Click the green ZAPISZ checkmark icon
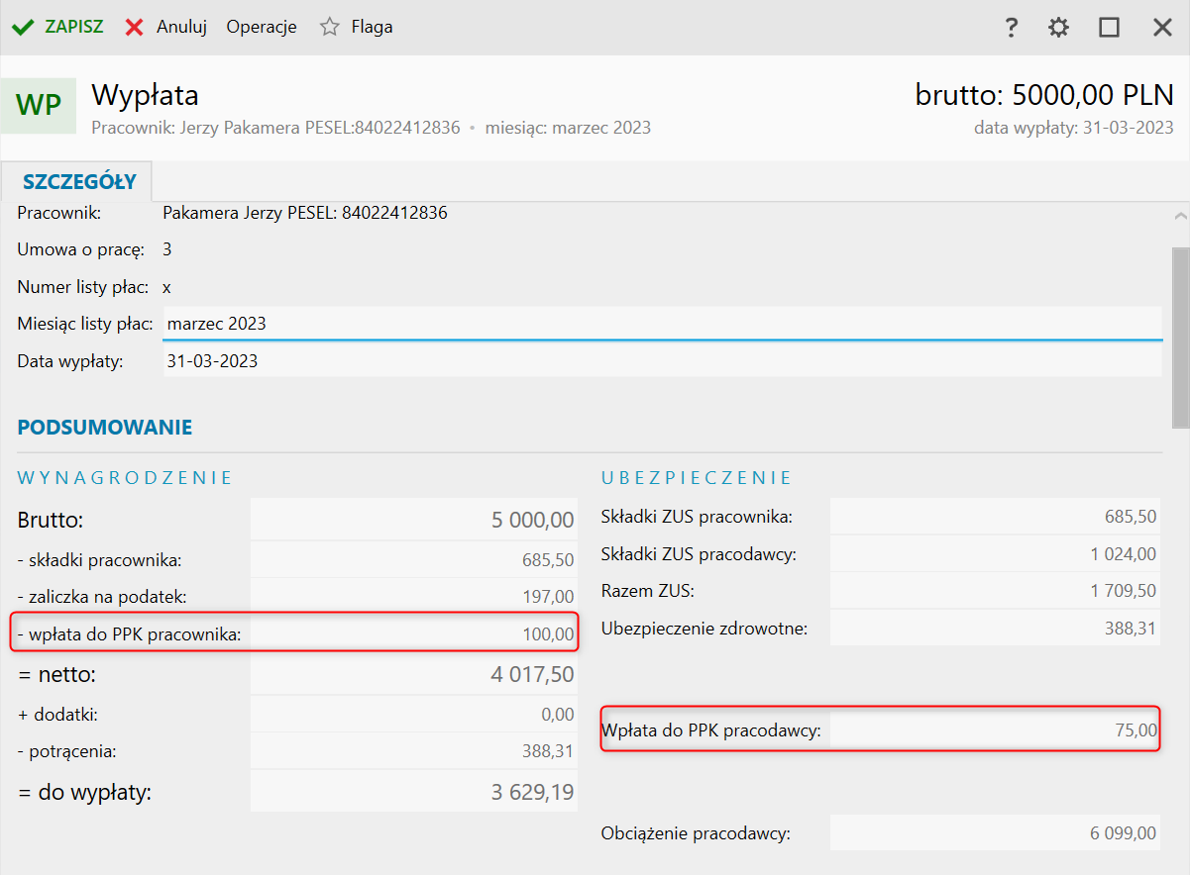The image size is (1190, 875). tap(23, 28)
